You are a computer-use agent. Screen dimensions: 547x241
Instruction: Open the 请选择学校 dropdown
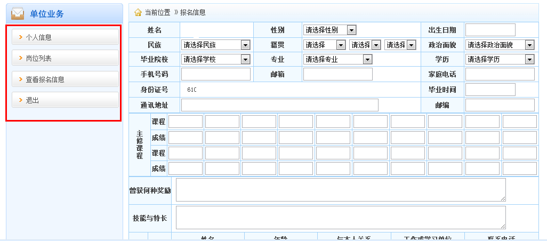[216, 59]
